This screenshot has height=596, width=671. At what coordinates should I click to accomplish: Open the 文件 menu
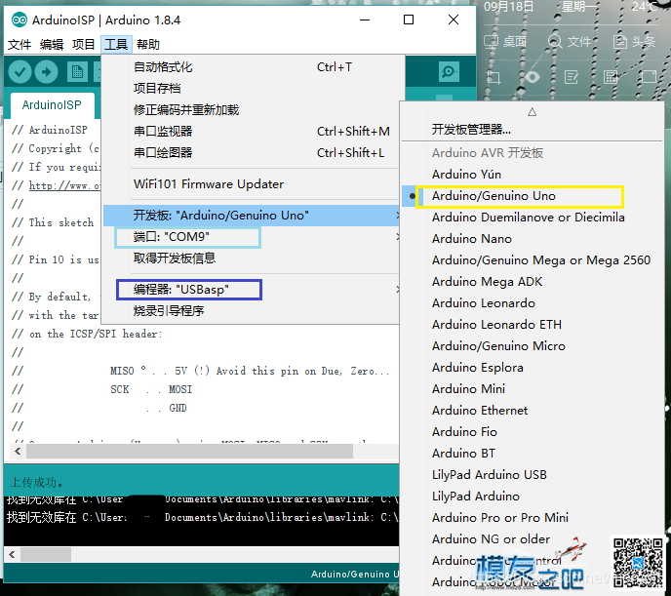pos(20,44)
